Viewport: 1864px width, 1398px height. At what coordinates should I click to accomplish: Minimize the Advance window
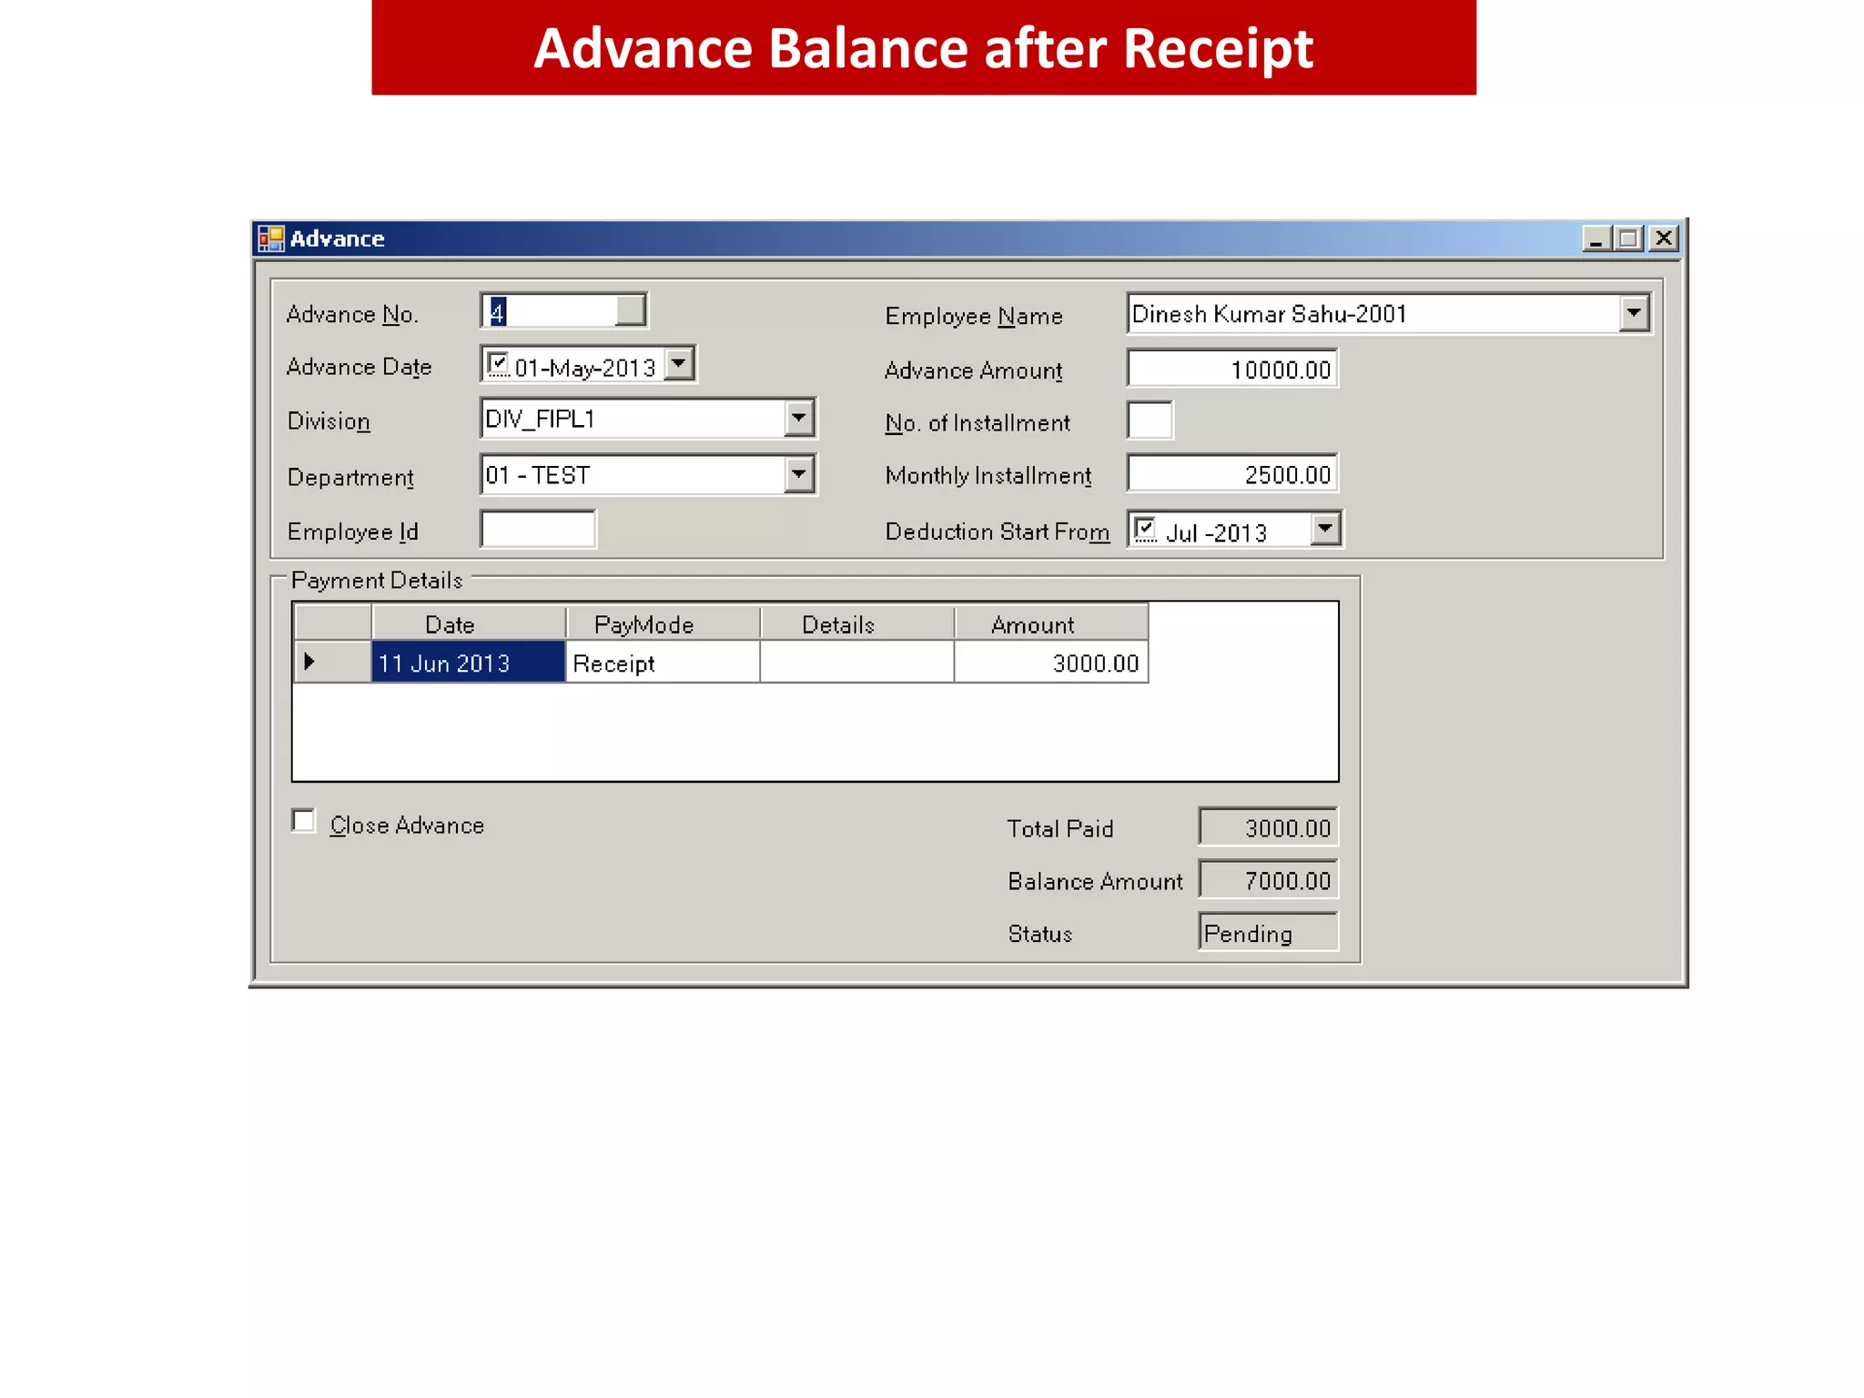coord(1596,238)
